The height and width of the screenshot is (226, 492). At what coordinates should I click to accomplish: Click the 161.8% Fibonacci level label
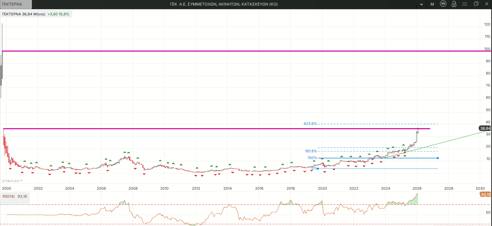pyautogui.click(x=311, y=151)
